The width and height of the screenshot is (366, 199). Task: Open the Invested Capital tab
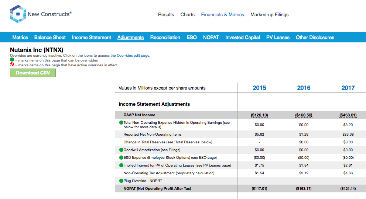243,38
